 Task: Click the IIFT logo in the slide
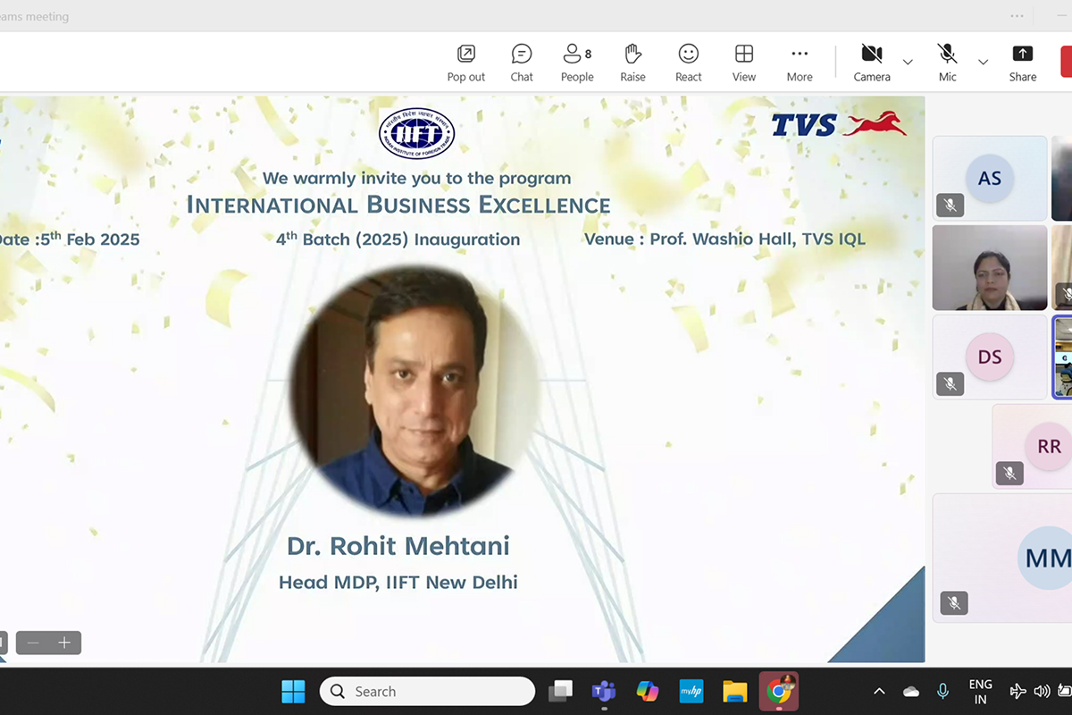[x=417, y=133]
